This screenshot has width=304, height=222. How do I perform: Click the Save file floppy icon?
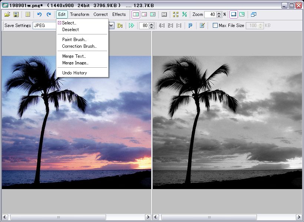pos(16,14)
